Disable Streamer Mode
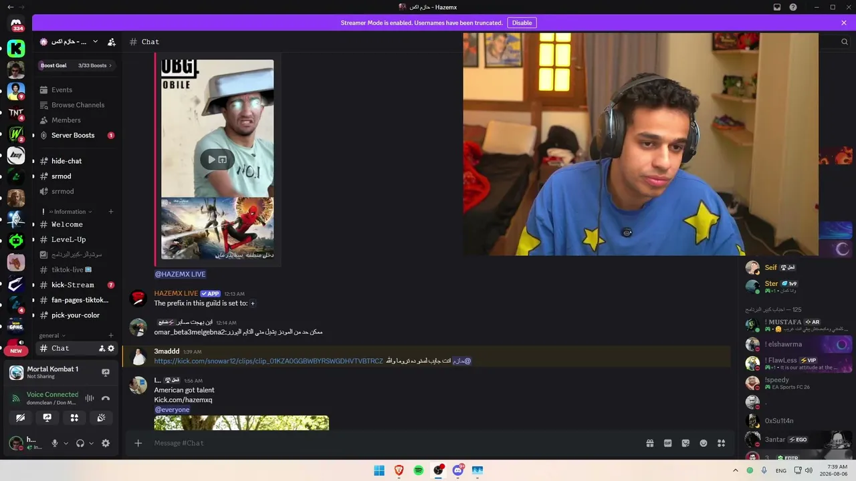This screenshot has width=856, height=481. 522,23
